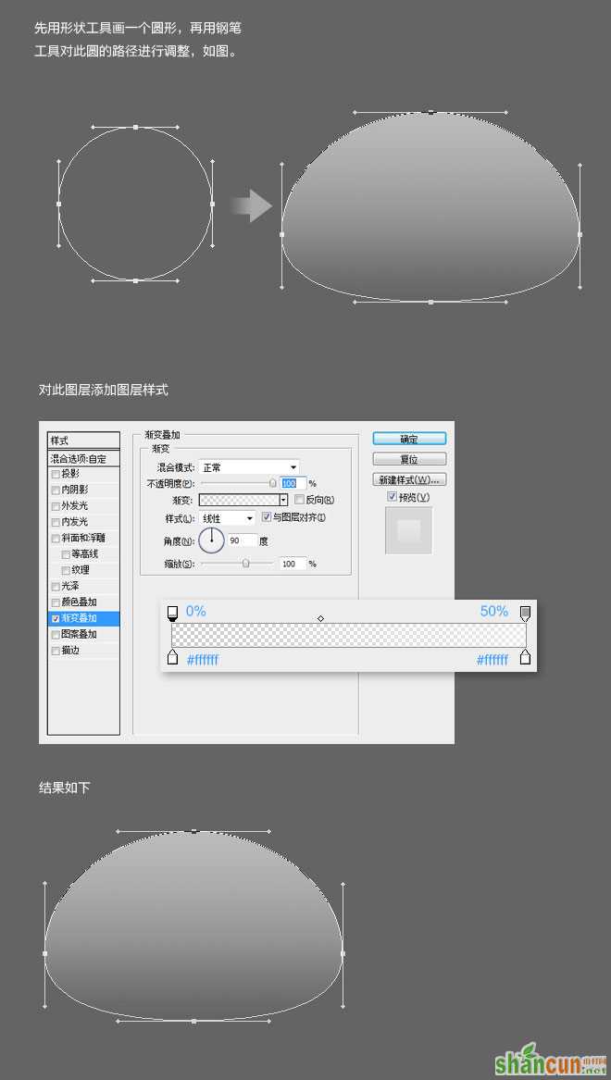Click the angle field showing 90
611x1080 pixels.
click(x=242, y=540)
